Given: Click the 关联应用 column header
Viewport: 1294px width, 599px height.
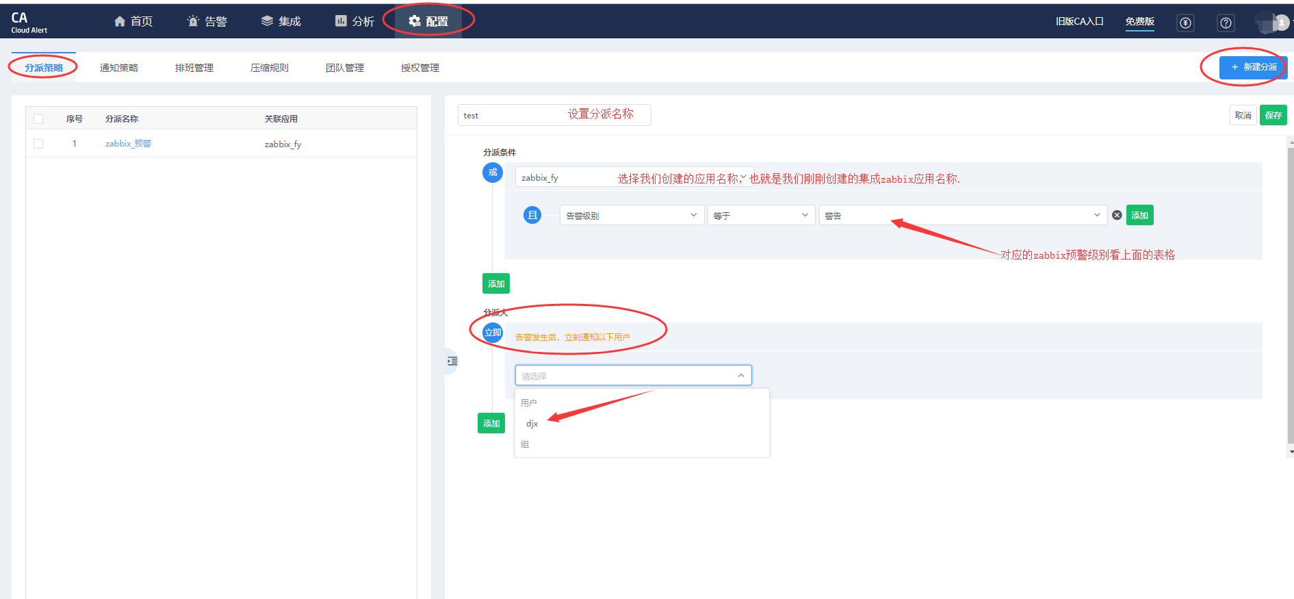Looking at the screenshot, I should (x=281, y=119).
